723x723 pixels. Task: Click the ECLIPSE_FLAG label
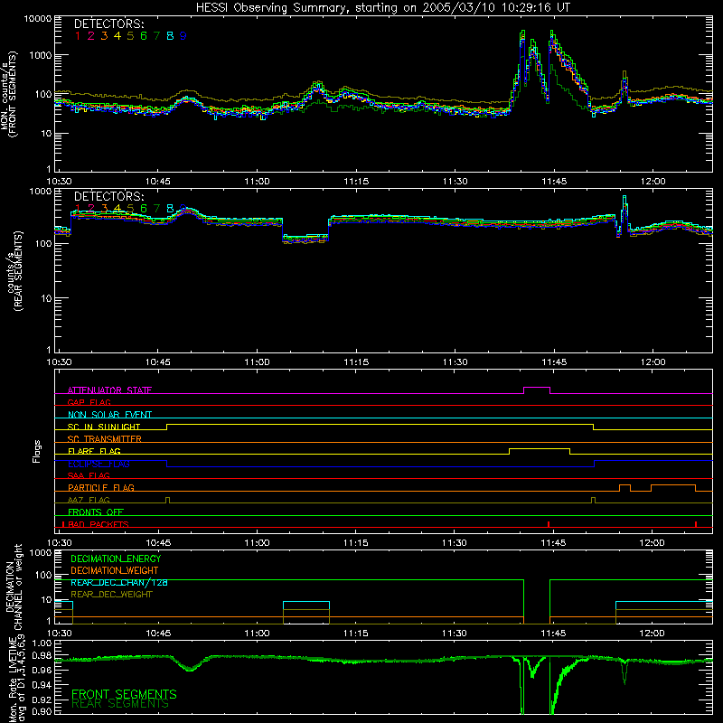click(99, 464)
